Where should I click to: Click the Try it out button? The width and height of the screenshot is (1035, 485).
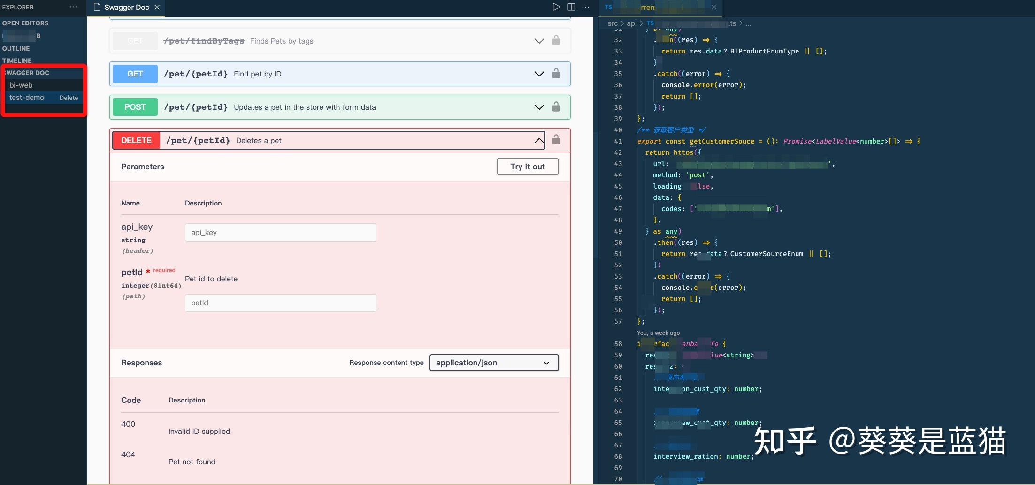point(528,167)
